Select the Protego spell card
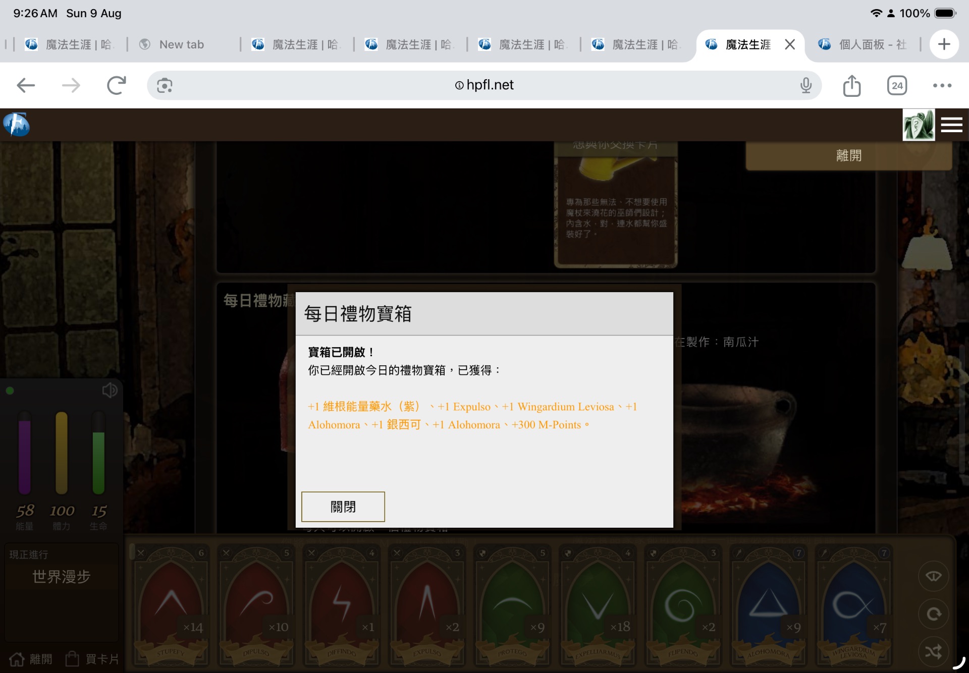 [x=512, y=606]
